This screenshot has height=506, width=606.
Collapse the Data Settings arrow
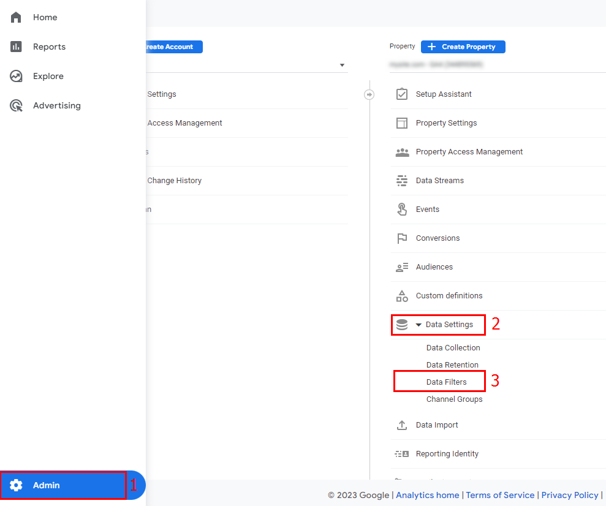pos(419,325)
